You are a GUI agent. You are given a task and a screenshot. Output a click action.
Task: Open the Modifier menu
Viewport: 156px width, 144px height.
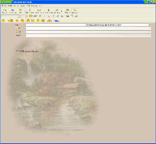pos(10,6)
